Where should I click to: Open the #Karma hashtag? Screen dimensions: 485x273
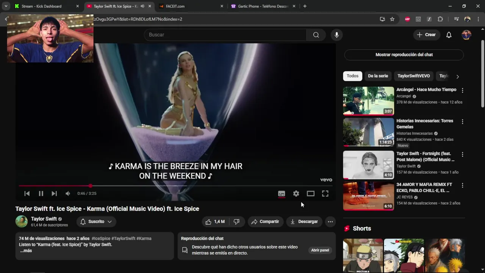point(144,238)
